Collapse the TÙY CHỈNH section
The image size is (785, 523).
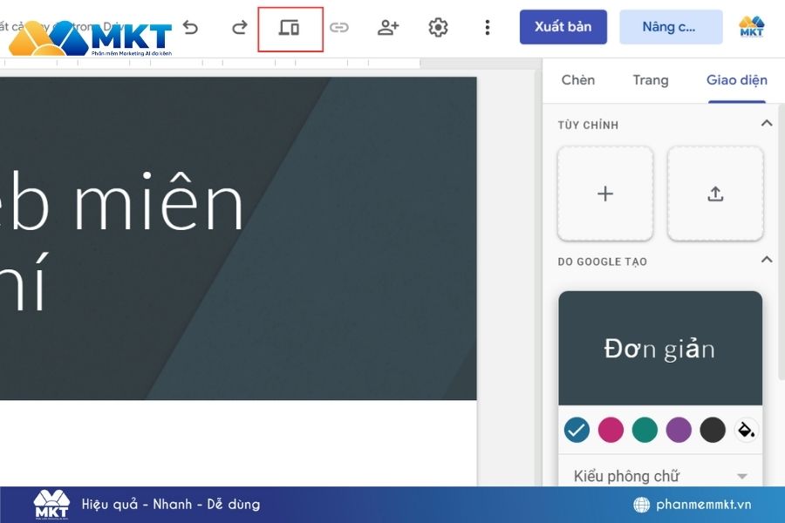[767, 123]
